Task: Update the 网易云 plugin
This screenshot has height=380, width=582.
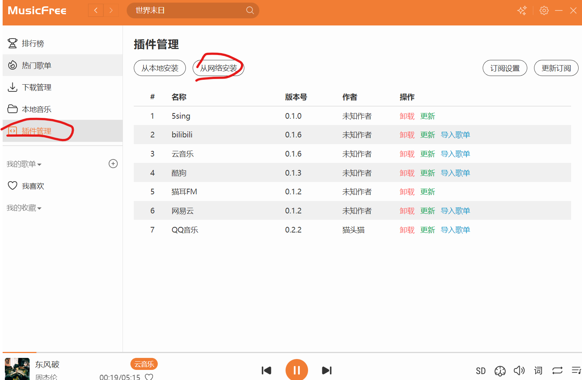Action: (x=428, y=211)
